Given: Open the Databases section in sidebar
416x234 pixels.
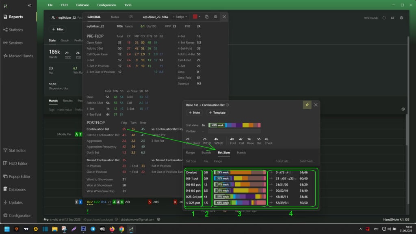Looking at the screenshot, I should tap(18, 189).
